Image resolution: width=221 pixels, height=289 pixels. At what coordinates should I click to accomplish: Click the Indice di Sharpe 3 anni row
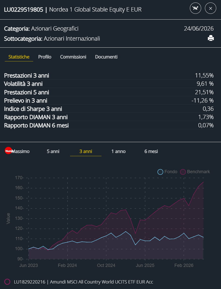(109, 109)
